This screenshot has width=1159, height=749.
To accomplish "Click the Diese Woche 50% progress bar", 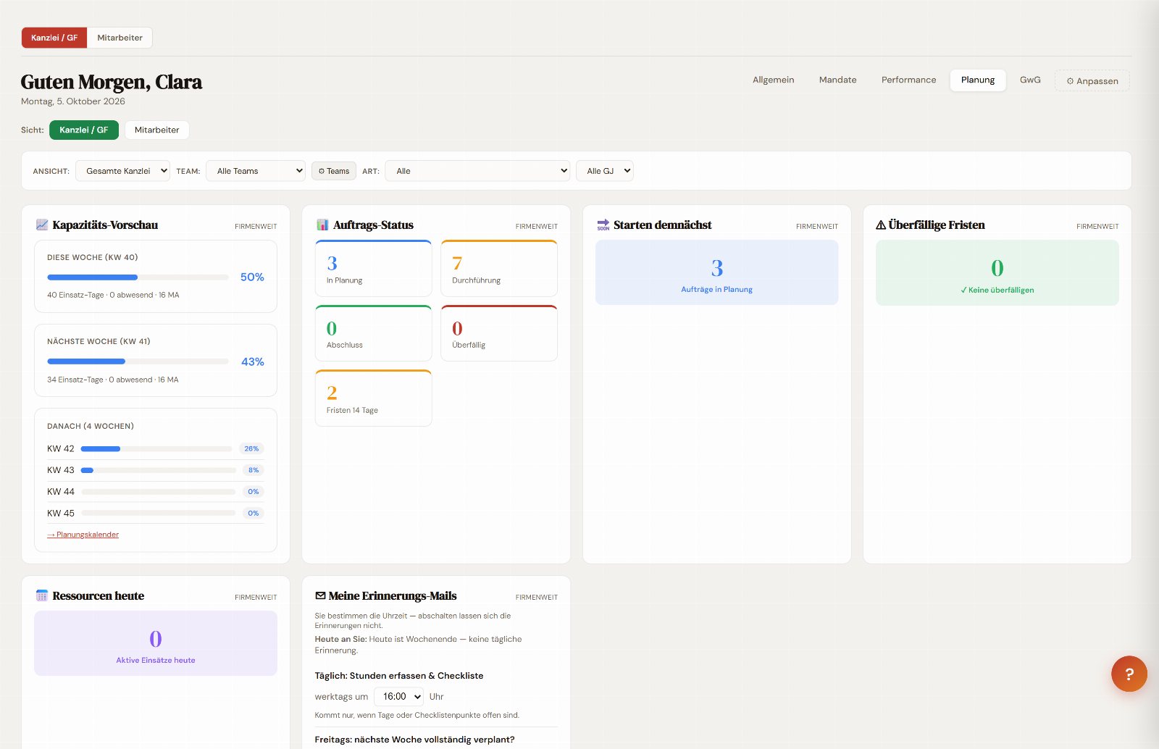I will [x=138, y=277].
